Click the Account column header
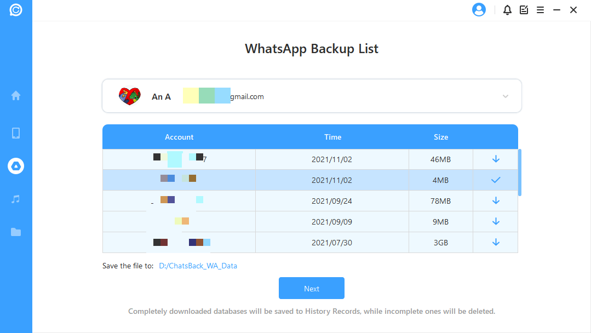The height and width of the screenshot is (333, 591). [x=179, y=137]
